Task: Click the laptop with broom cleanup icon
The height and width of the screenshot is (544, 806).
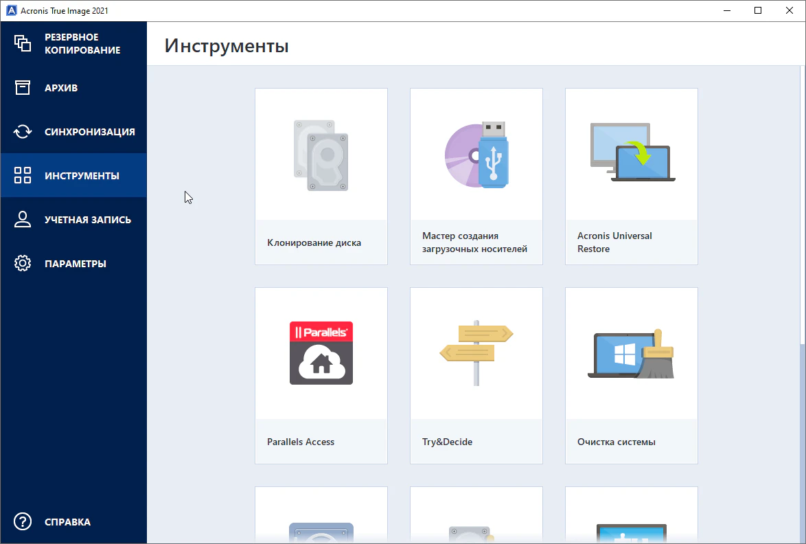Action: [632, 354]
